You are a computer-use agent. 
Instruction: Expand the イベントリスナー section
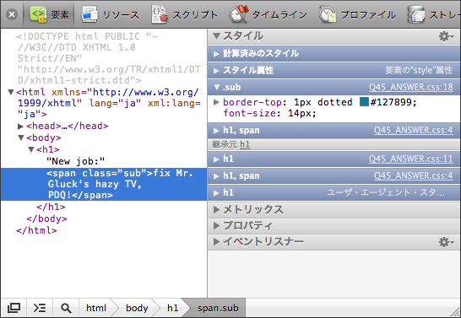217,242
